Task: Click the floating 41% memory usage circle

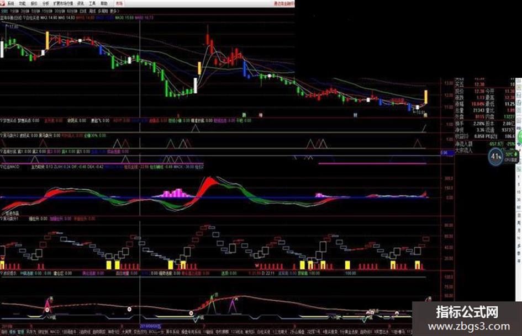Action: pyautogui.click(x=495, y=156)
